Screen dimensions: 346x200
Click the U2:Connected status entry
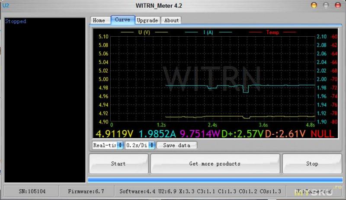click(x=314, y=191)
